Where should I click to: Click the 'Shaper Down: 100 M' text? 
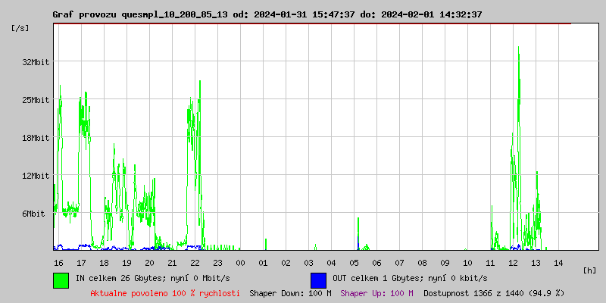pos(290,292)
